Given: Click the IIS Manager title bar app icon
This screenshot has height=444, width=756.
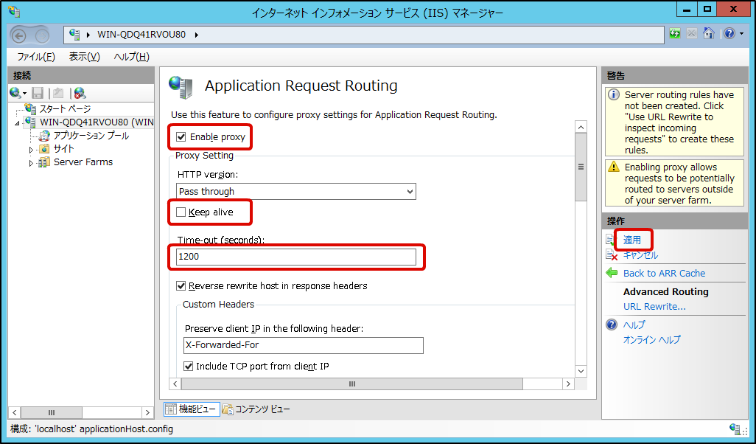Looking at the screenshot, I should [15, 11].
